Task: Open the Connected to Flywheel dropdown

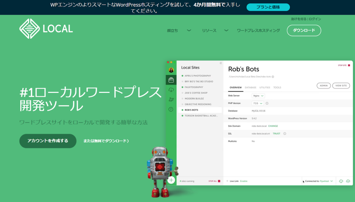Action: (319, 181)
